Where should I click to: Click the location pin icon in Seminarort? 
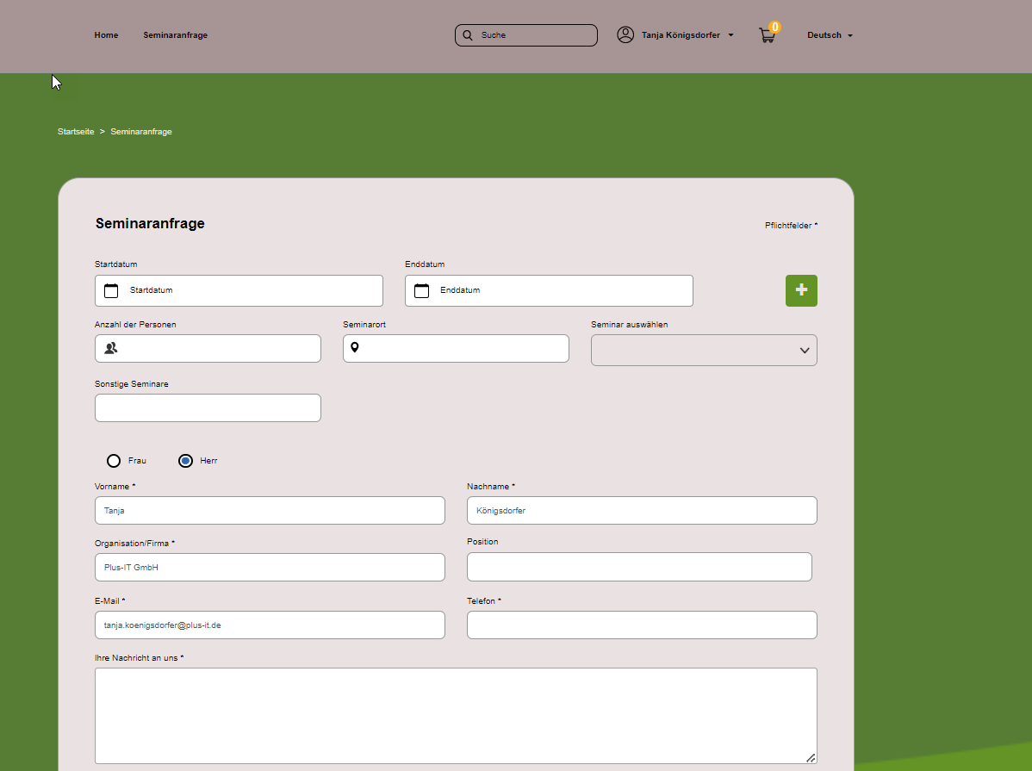pyautogui.click(x=354, y=348)
